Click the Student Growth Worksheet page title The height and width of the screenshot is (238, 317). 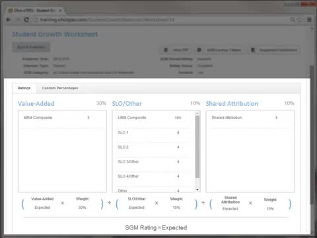[55, 34]
